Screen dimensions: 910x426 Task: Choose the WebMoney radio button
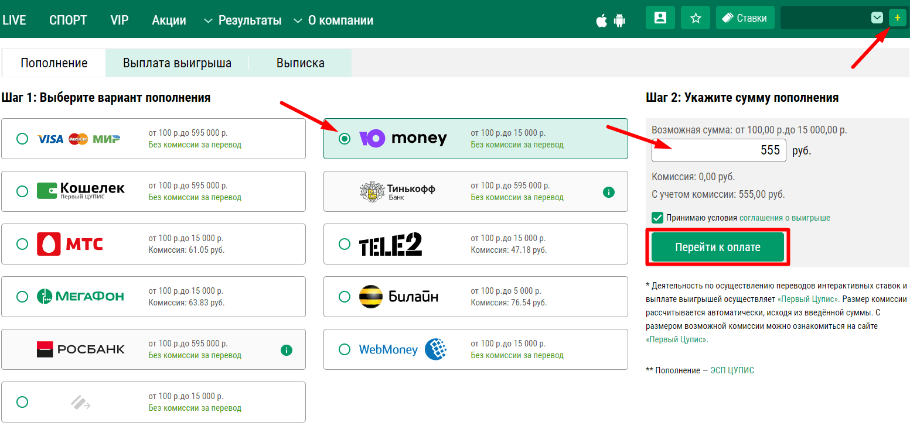345,349
